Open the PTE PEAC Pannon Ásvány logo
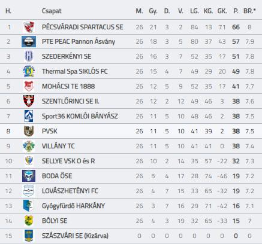This screenshot has height=244, width=262. click(x=29, y=41)
